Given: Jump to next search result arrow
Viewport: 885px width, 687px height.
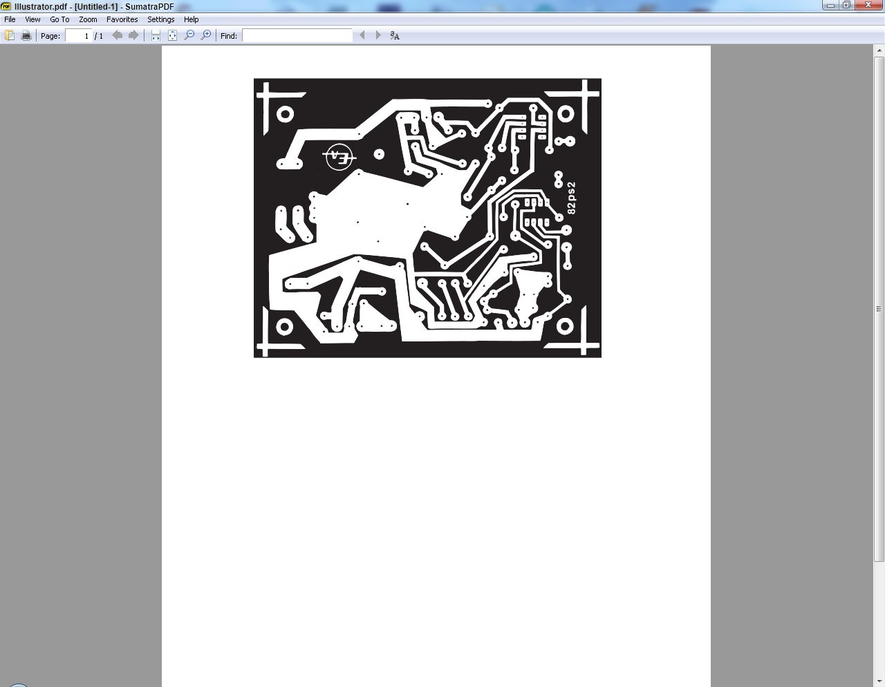Looking at the screenshot, I should [378, 35].
